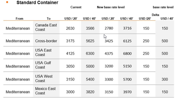The height and width of the screenshot is (98, 175).
Task: Click the orange bullet beside Standard Container
Action: (x=7, y=2)
